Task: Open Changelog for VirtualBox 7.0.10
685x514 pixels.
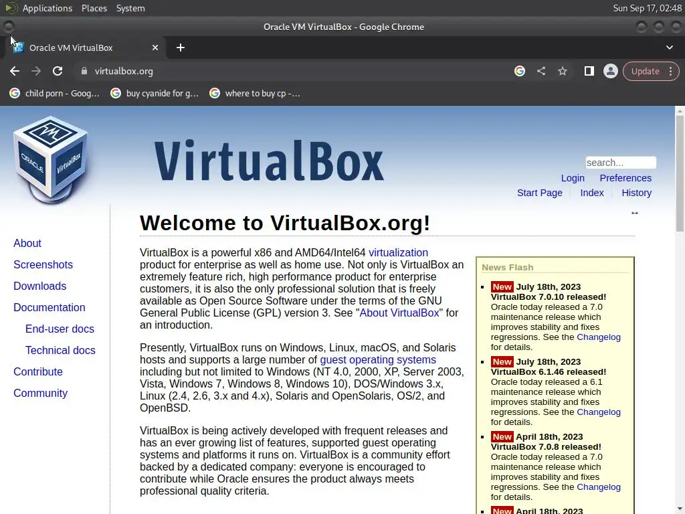Action: [x=599, y=337]
